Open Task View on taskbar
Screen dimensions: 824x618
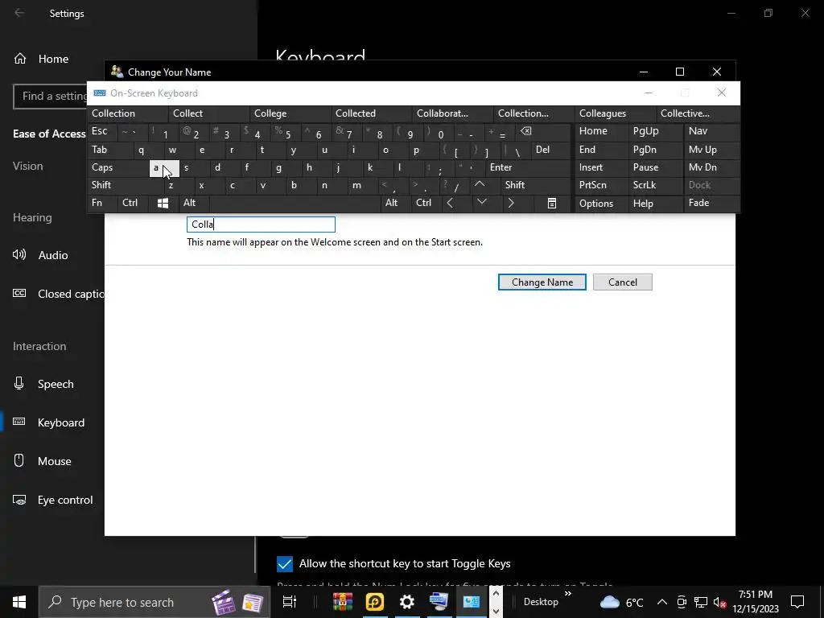pyautogui.click(x=289, y=602)
